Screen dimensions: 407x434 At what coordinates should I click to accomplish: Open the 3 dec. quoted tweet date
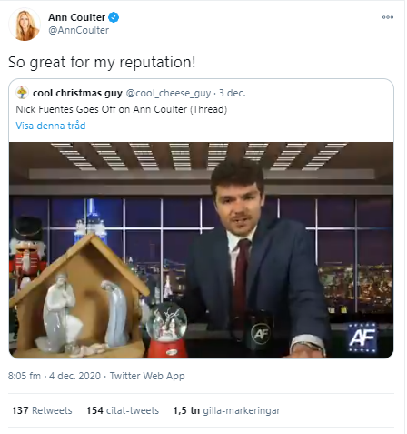[232, 93]
